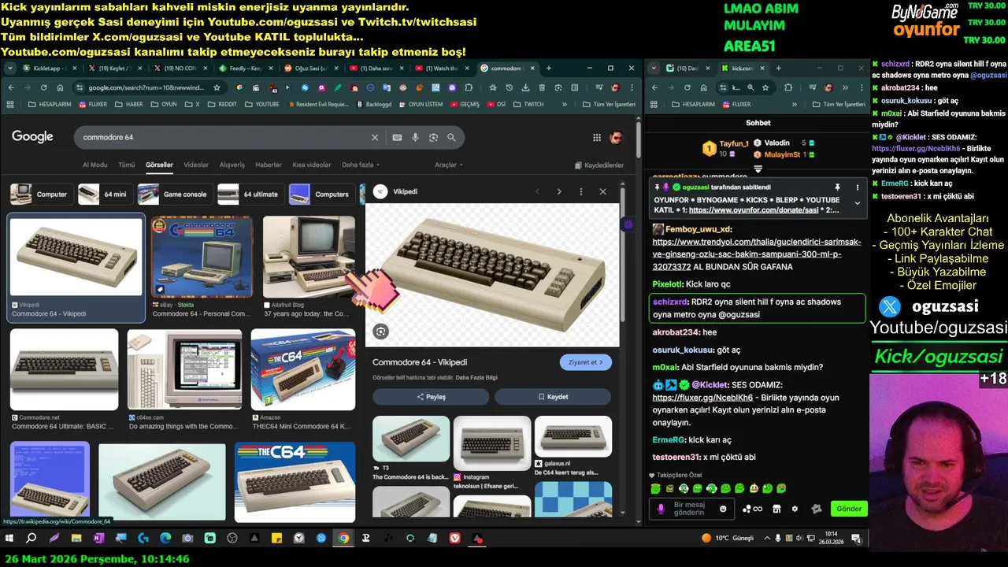
Task: Open three-dot menu of image preview panel
Action: tap(581, 191)
